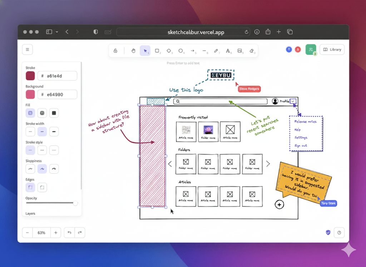Adjust the Opacity slider
366x267 pixels.
pos(52,203)
